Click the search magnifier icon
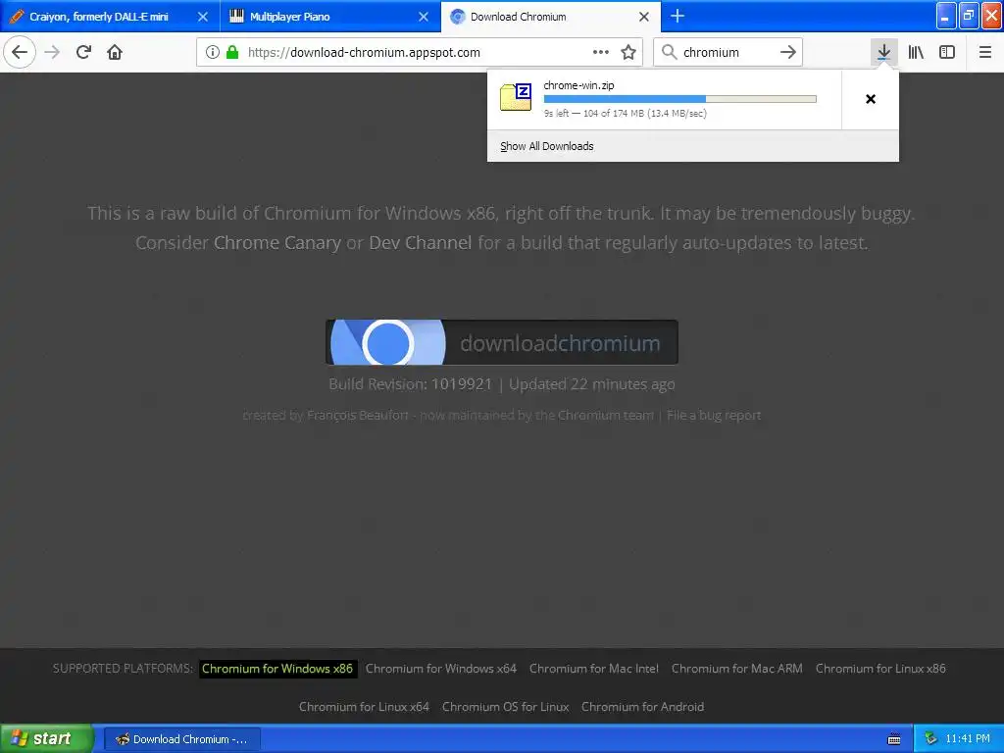 click(x=669, y=52)
